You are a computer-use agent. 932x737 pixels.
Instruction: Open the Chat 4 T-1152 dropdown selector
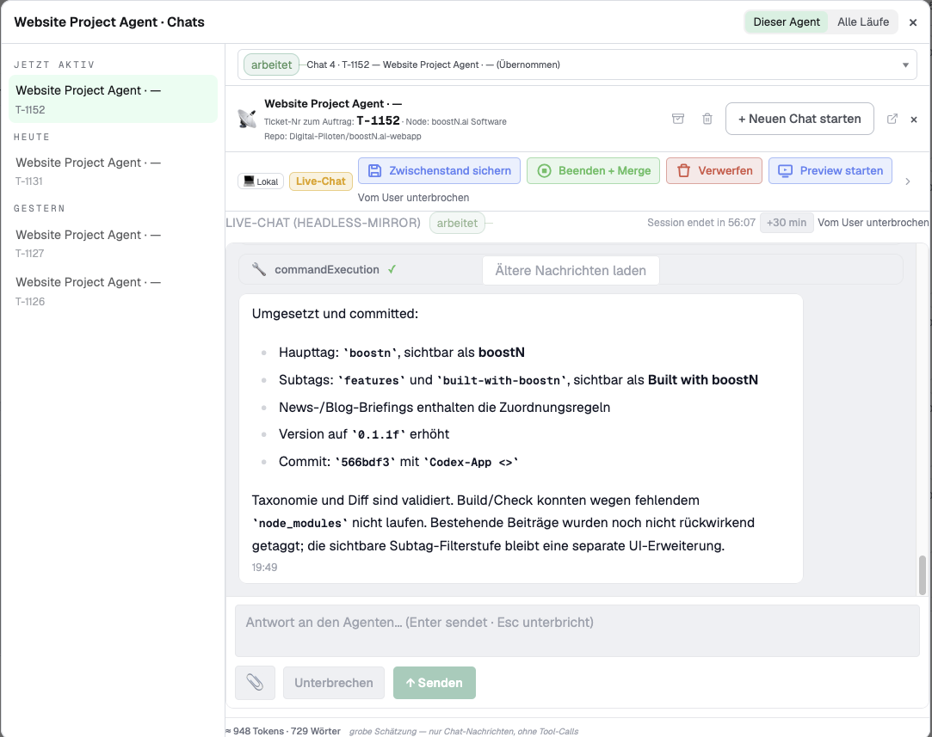pyautogui.click(x=577, y=64)
